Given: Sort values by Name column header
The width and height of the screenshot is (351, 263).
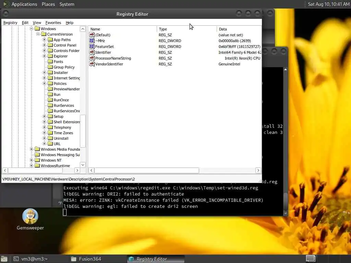Looking at the screenshot, I should (122, 29).
